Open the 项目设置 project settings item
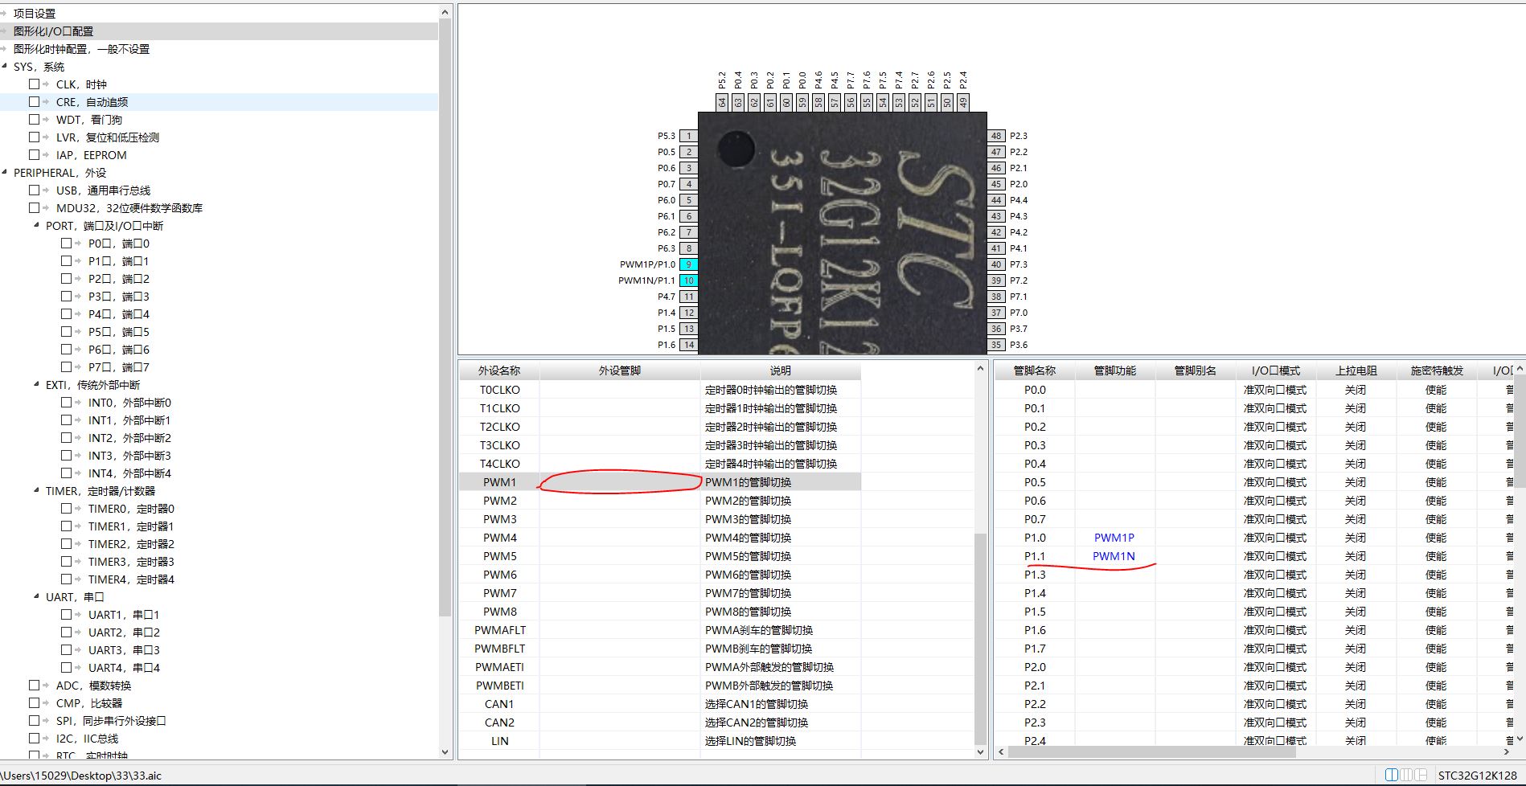 pos(35,14)
